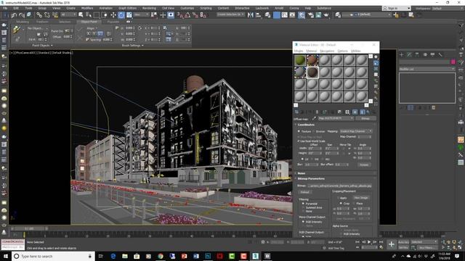Image resolution: width=465 pixels, height=261 pixels.
Task: Click the Windows taskbar search box
Action: [x=53, y=256]
